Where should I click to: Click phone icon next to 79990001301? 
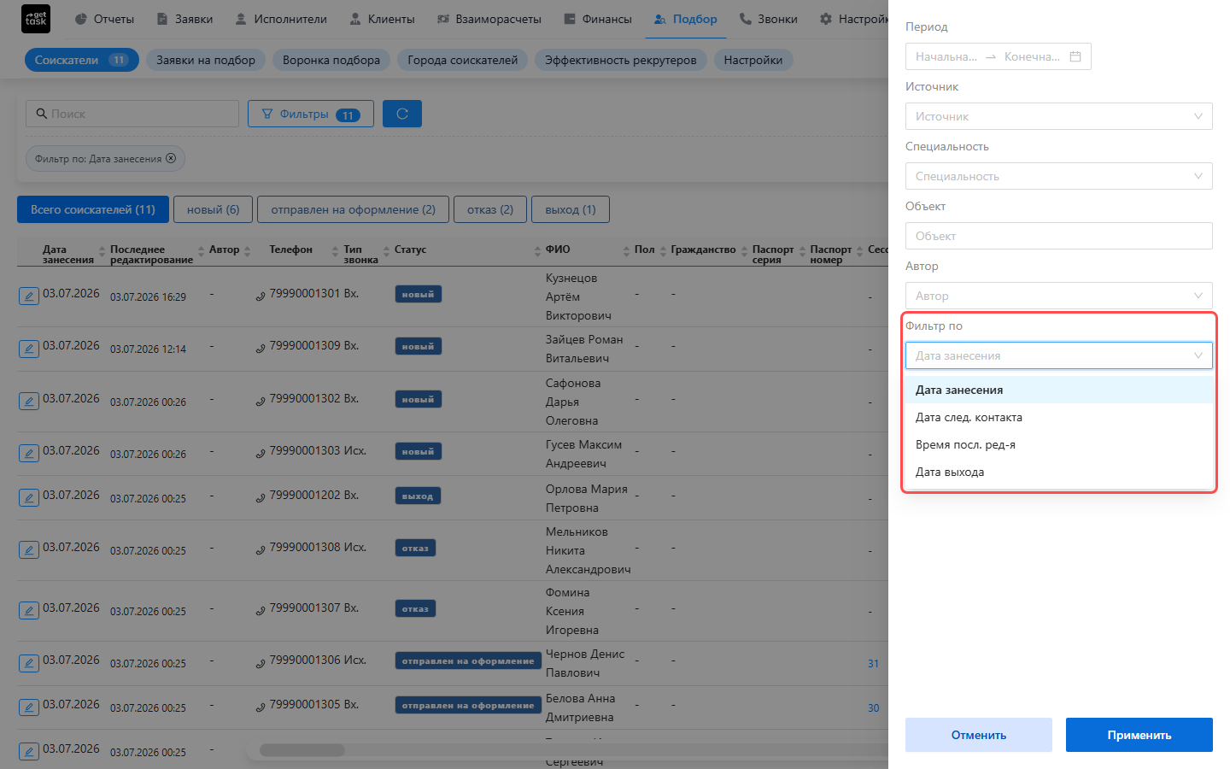coord(261,296)
